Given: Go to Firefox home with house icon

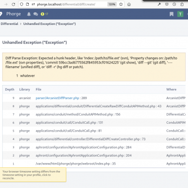Looking at the screenshot, I should 129,4.
